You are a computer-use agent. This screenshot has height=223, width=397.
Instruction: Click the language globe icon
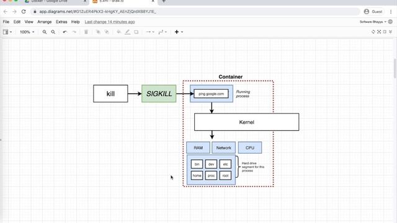point(390,22)
